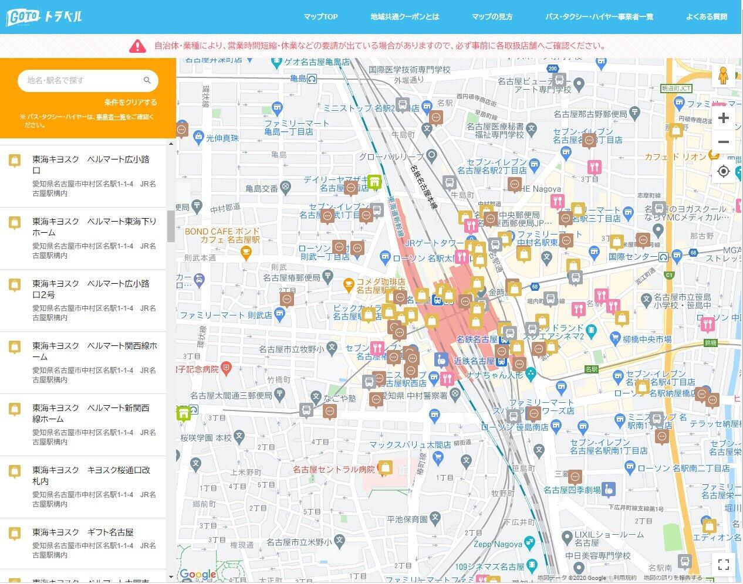Open よくある質問 page
Image resolution: width=743 pixels, height=584 pixels.
click(x=706, y=17)
